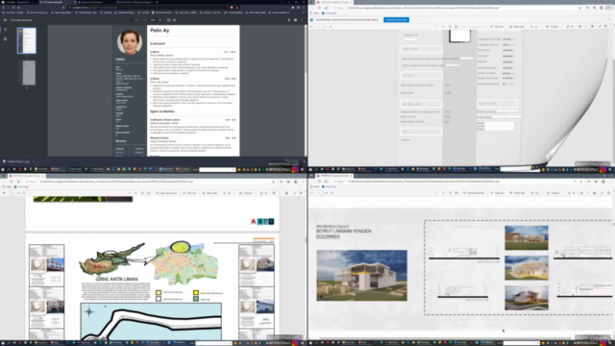Open Vurgula dropdown arrow in bottom-left Edge
The height and width of the screenshot is (346, 615).
[256, 193]
